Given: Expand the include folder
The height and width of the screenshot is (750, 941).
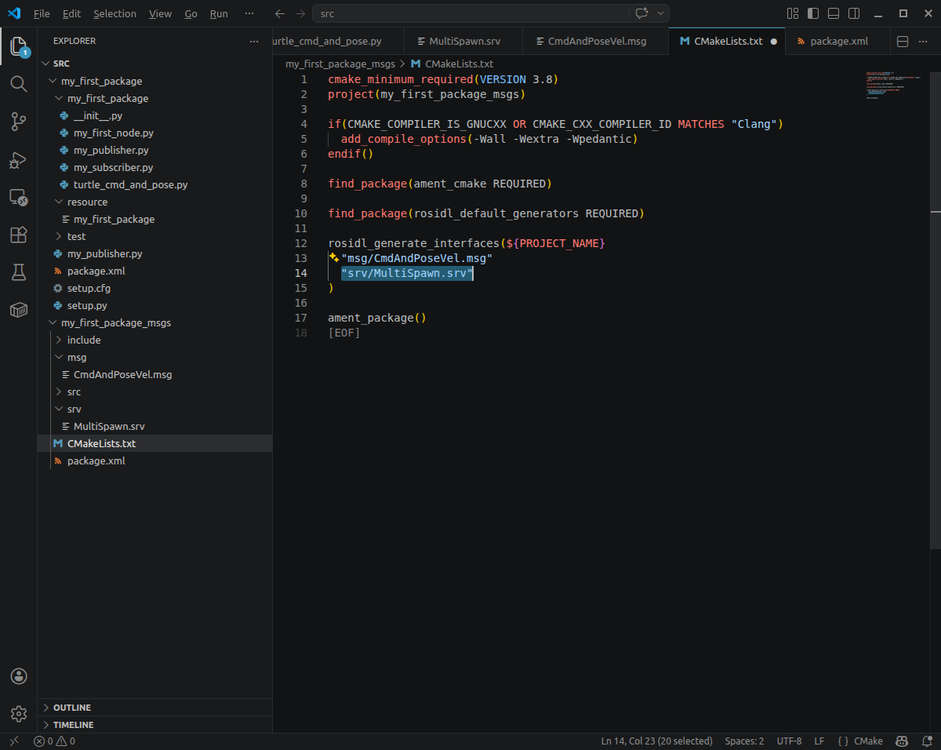Looking at the screenshot, I should click(59, 340).
